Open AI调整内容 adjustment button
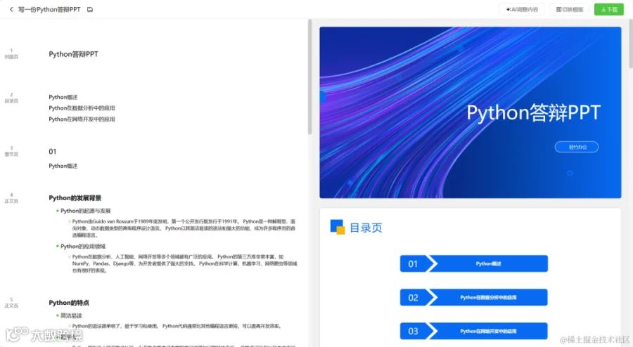Screen dimensions: 633x347 tap(522, 9)
